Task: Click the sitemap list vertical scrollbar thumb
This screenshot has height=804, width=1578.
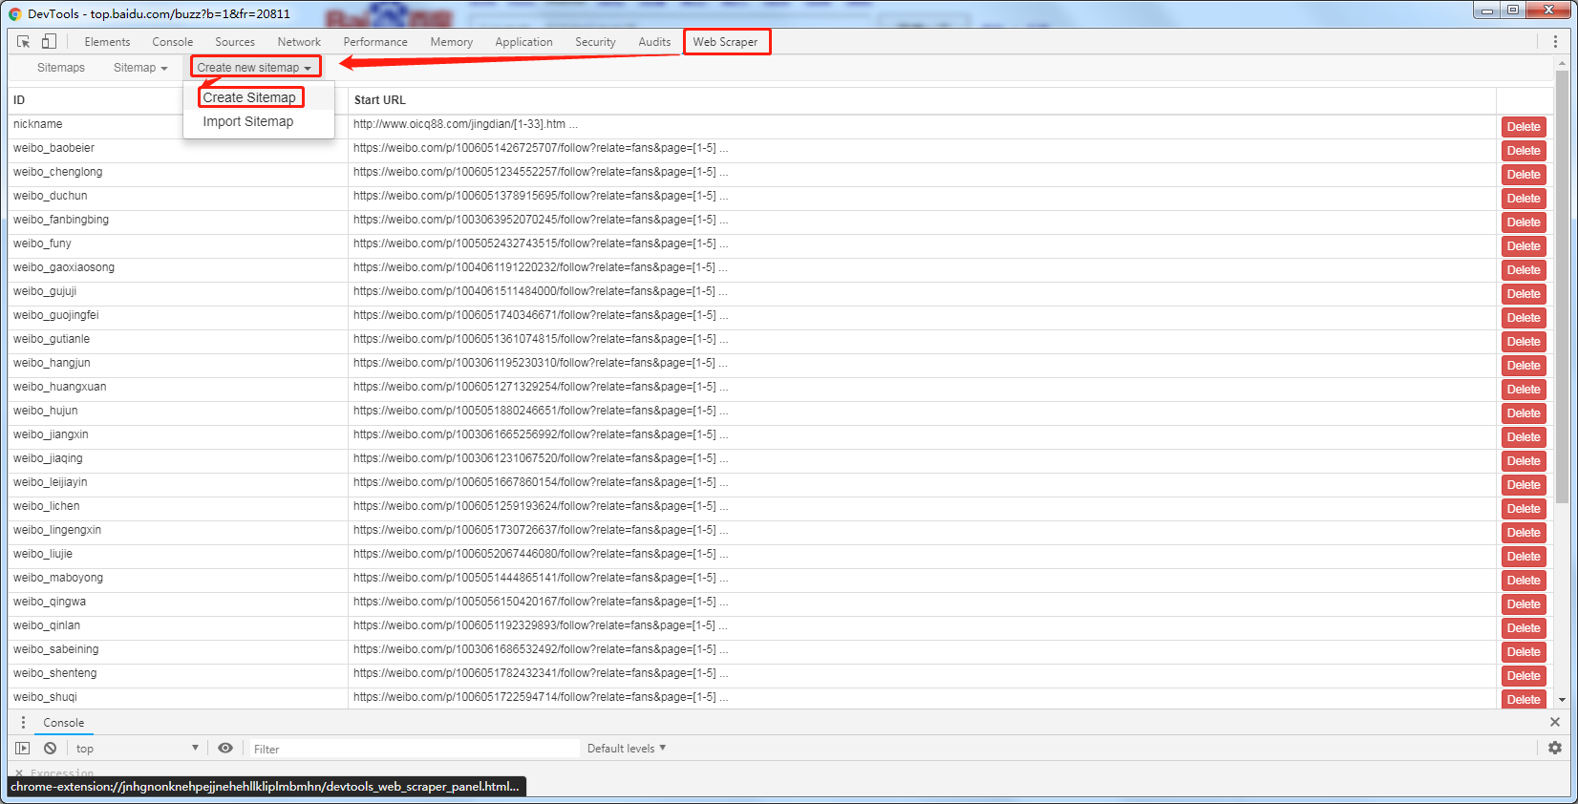Action: click(1562, 286)
